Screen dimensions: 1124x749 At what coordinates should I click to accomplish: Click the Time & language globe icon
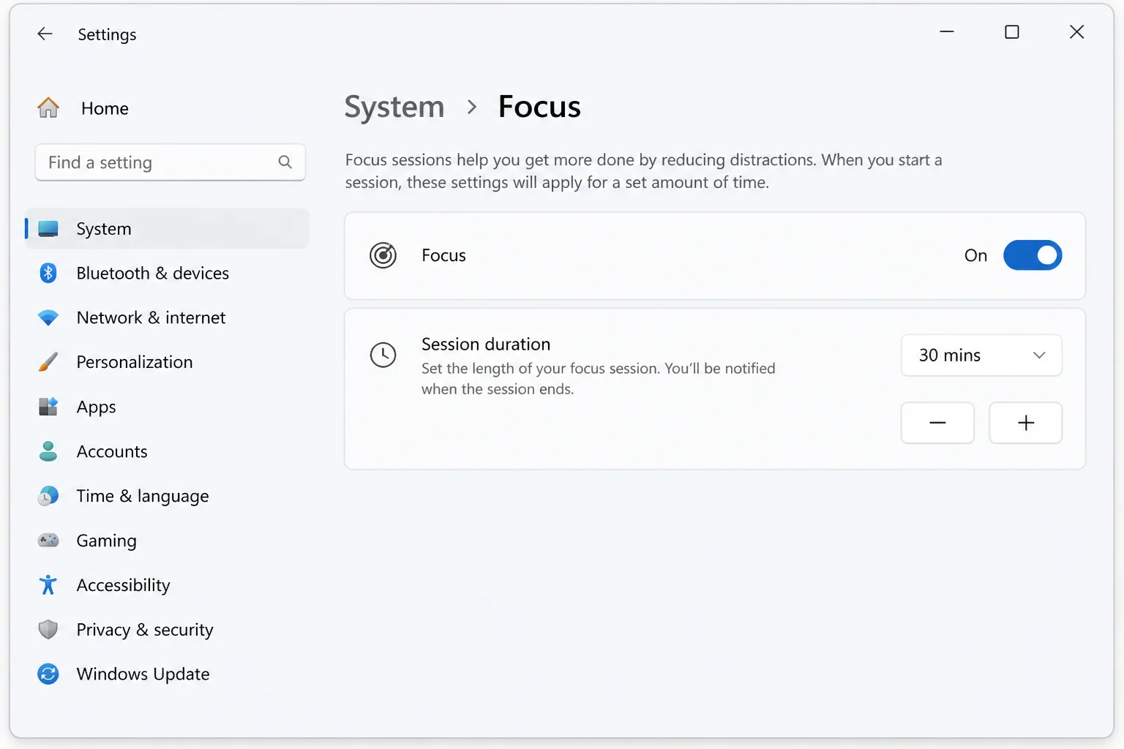pyautogui.click(x=48, y=496)
